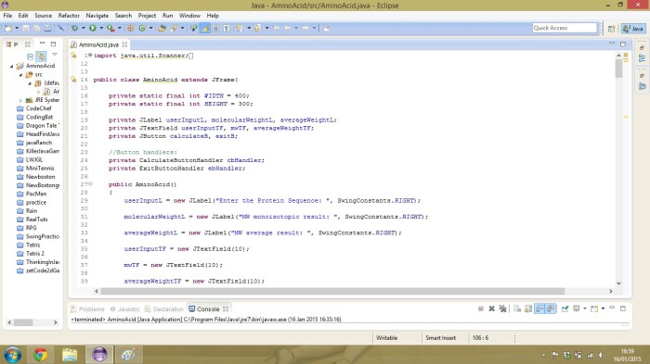
Task: Click the Last Edit Location icon
Action: 276,28
